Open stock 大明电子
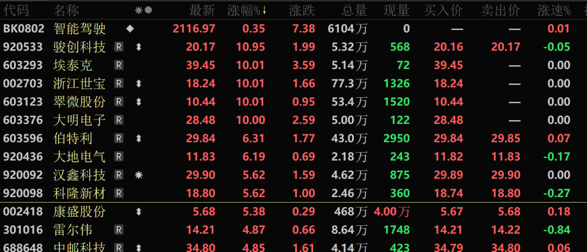The image size is (587, 252). 79,120
